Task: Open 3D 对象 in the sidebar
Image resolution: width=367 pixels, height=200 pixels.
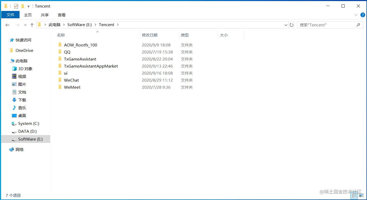Action: point(25,69)
